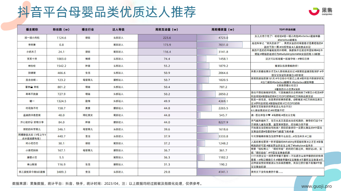Select the TOP1作品标题 column header

point(287,30)
